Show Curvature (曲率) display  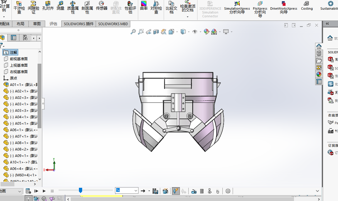[144, 6]
